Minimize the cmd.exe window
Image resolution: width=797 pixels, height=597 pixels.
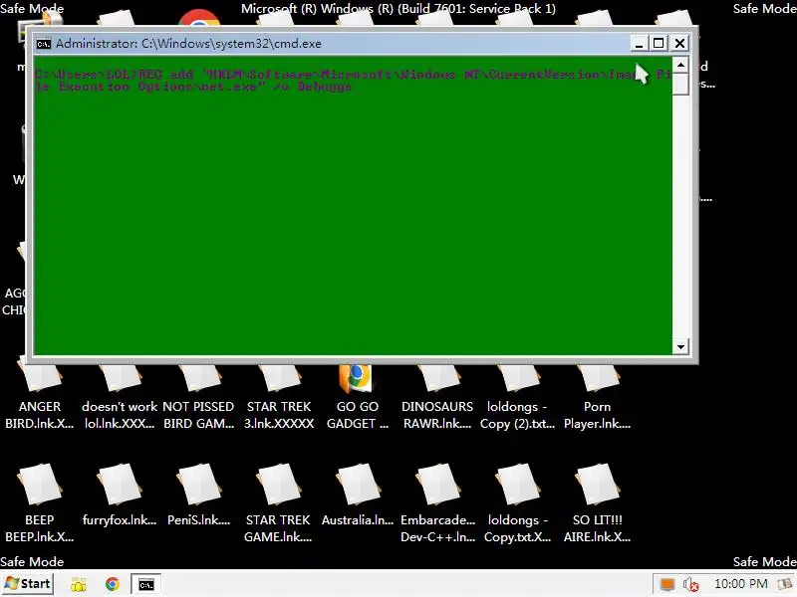[x=639, y=43]
